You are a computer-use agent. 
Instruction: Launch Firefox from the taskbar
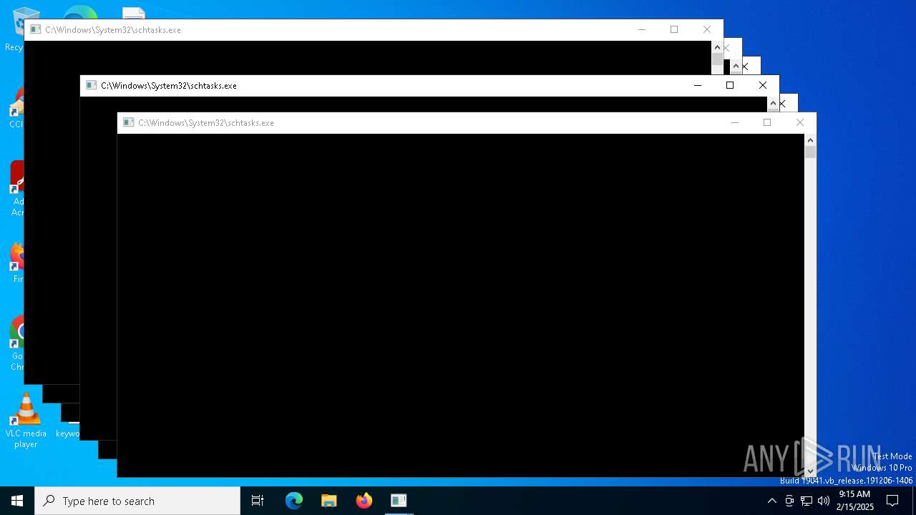[364, 501]
